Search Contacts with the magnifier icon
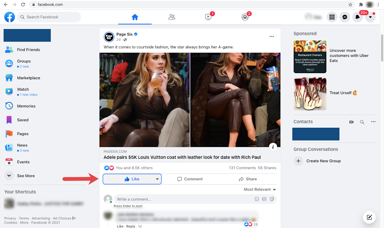The width and height of the screenshot is (384, 228). [362, 122]
